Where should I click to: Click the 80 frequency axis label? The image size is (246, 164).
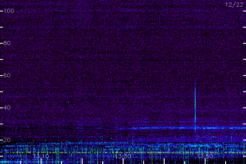point(7,43)
